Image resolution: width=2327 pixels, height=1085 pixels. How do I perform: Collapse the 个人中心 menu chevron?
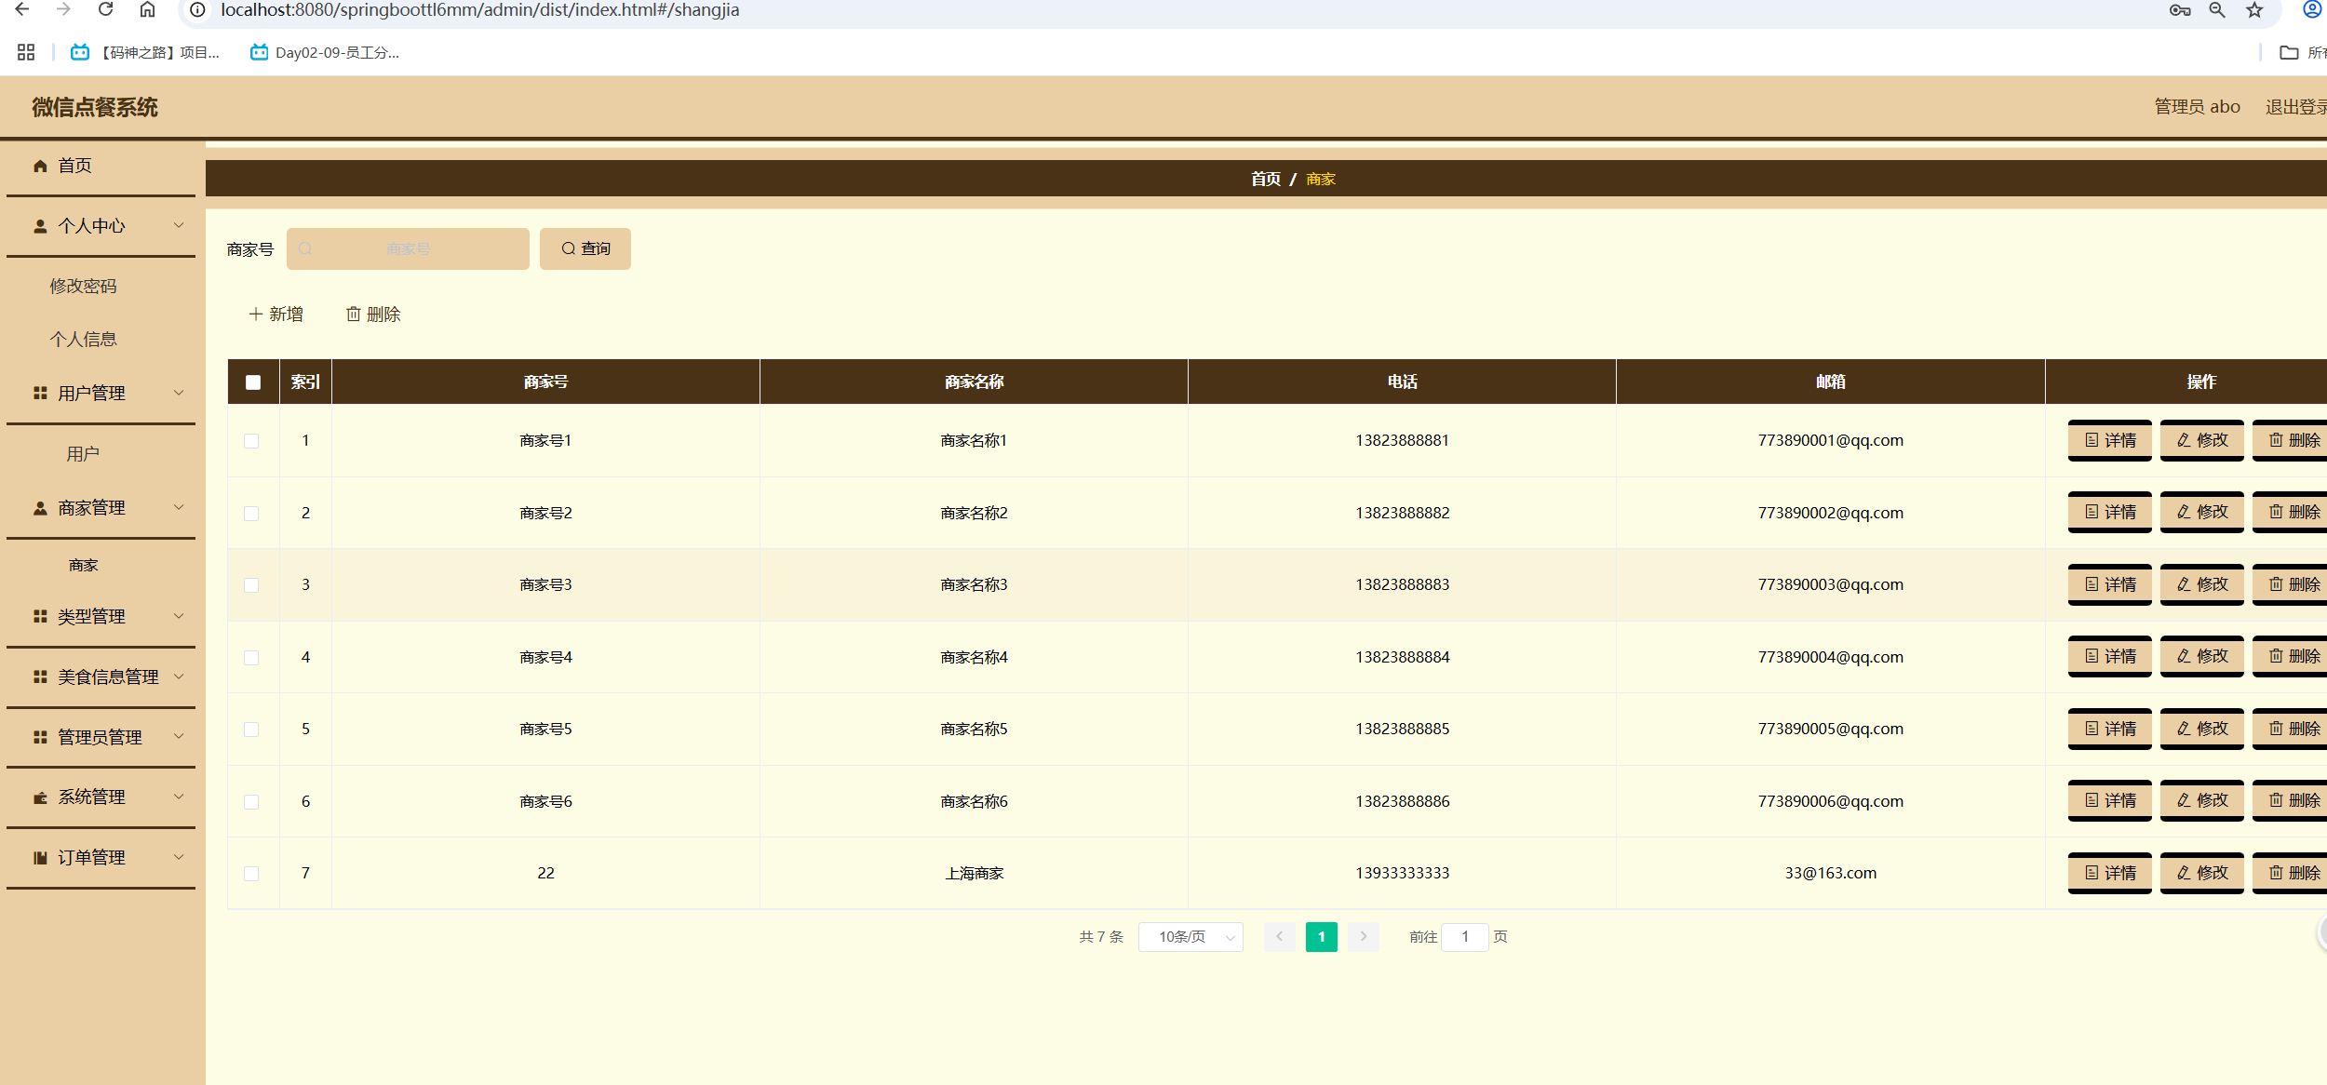point(179,225)
